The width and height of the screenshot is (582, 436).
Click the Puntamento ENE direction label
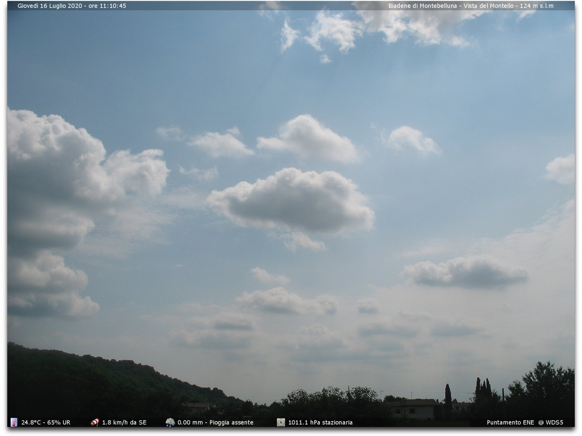(510, 423)
